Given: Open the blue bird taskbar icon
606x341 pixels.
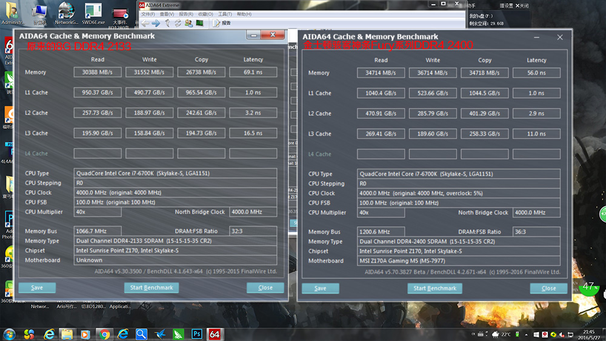Looking at the screenshot, I should click(x=160, y=334).
